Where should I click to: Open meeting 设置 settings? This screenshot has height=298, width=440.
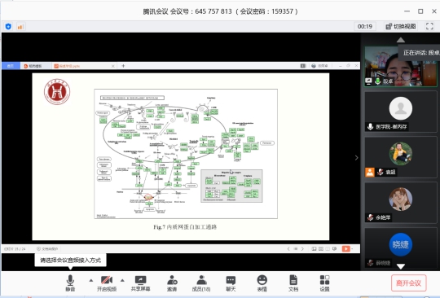coord(324,283)
